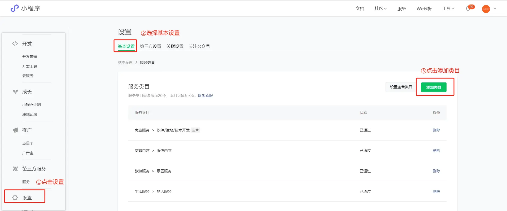Expand the 社区 dropdown menu
Screen dimensions: 507x211
click(381, 8)
